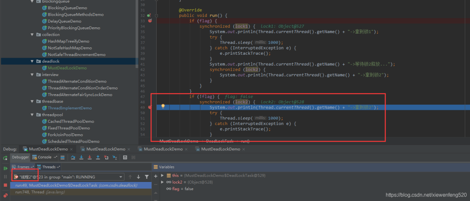Switch to the Debugger tab
The image size is (470, 201).
(20, 157)
